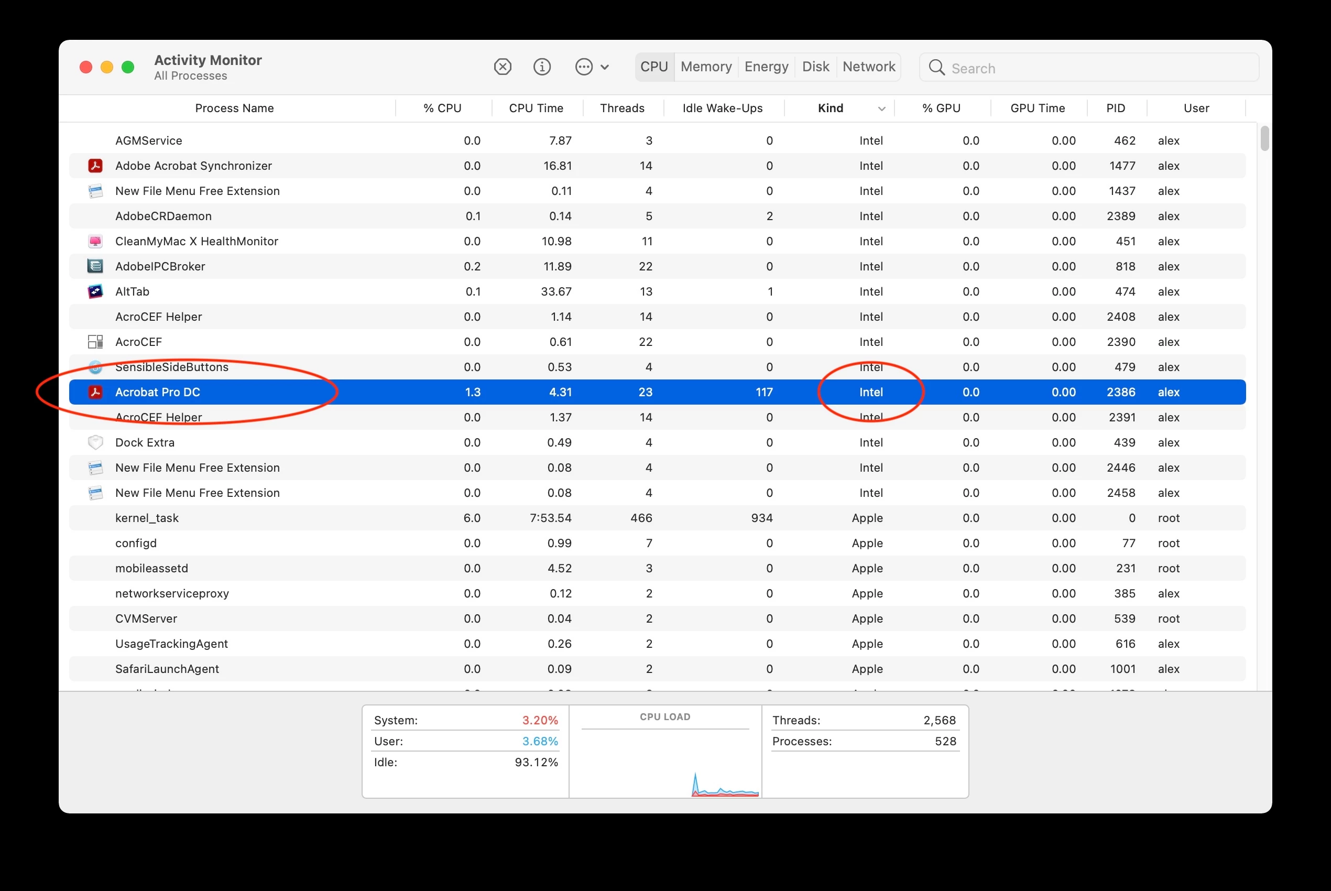Click CleanMyMac X HealthMonitor icon
1331x891 pixels.
(95, 242)
